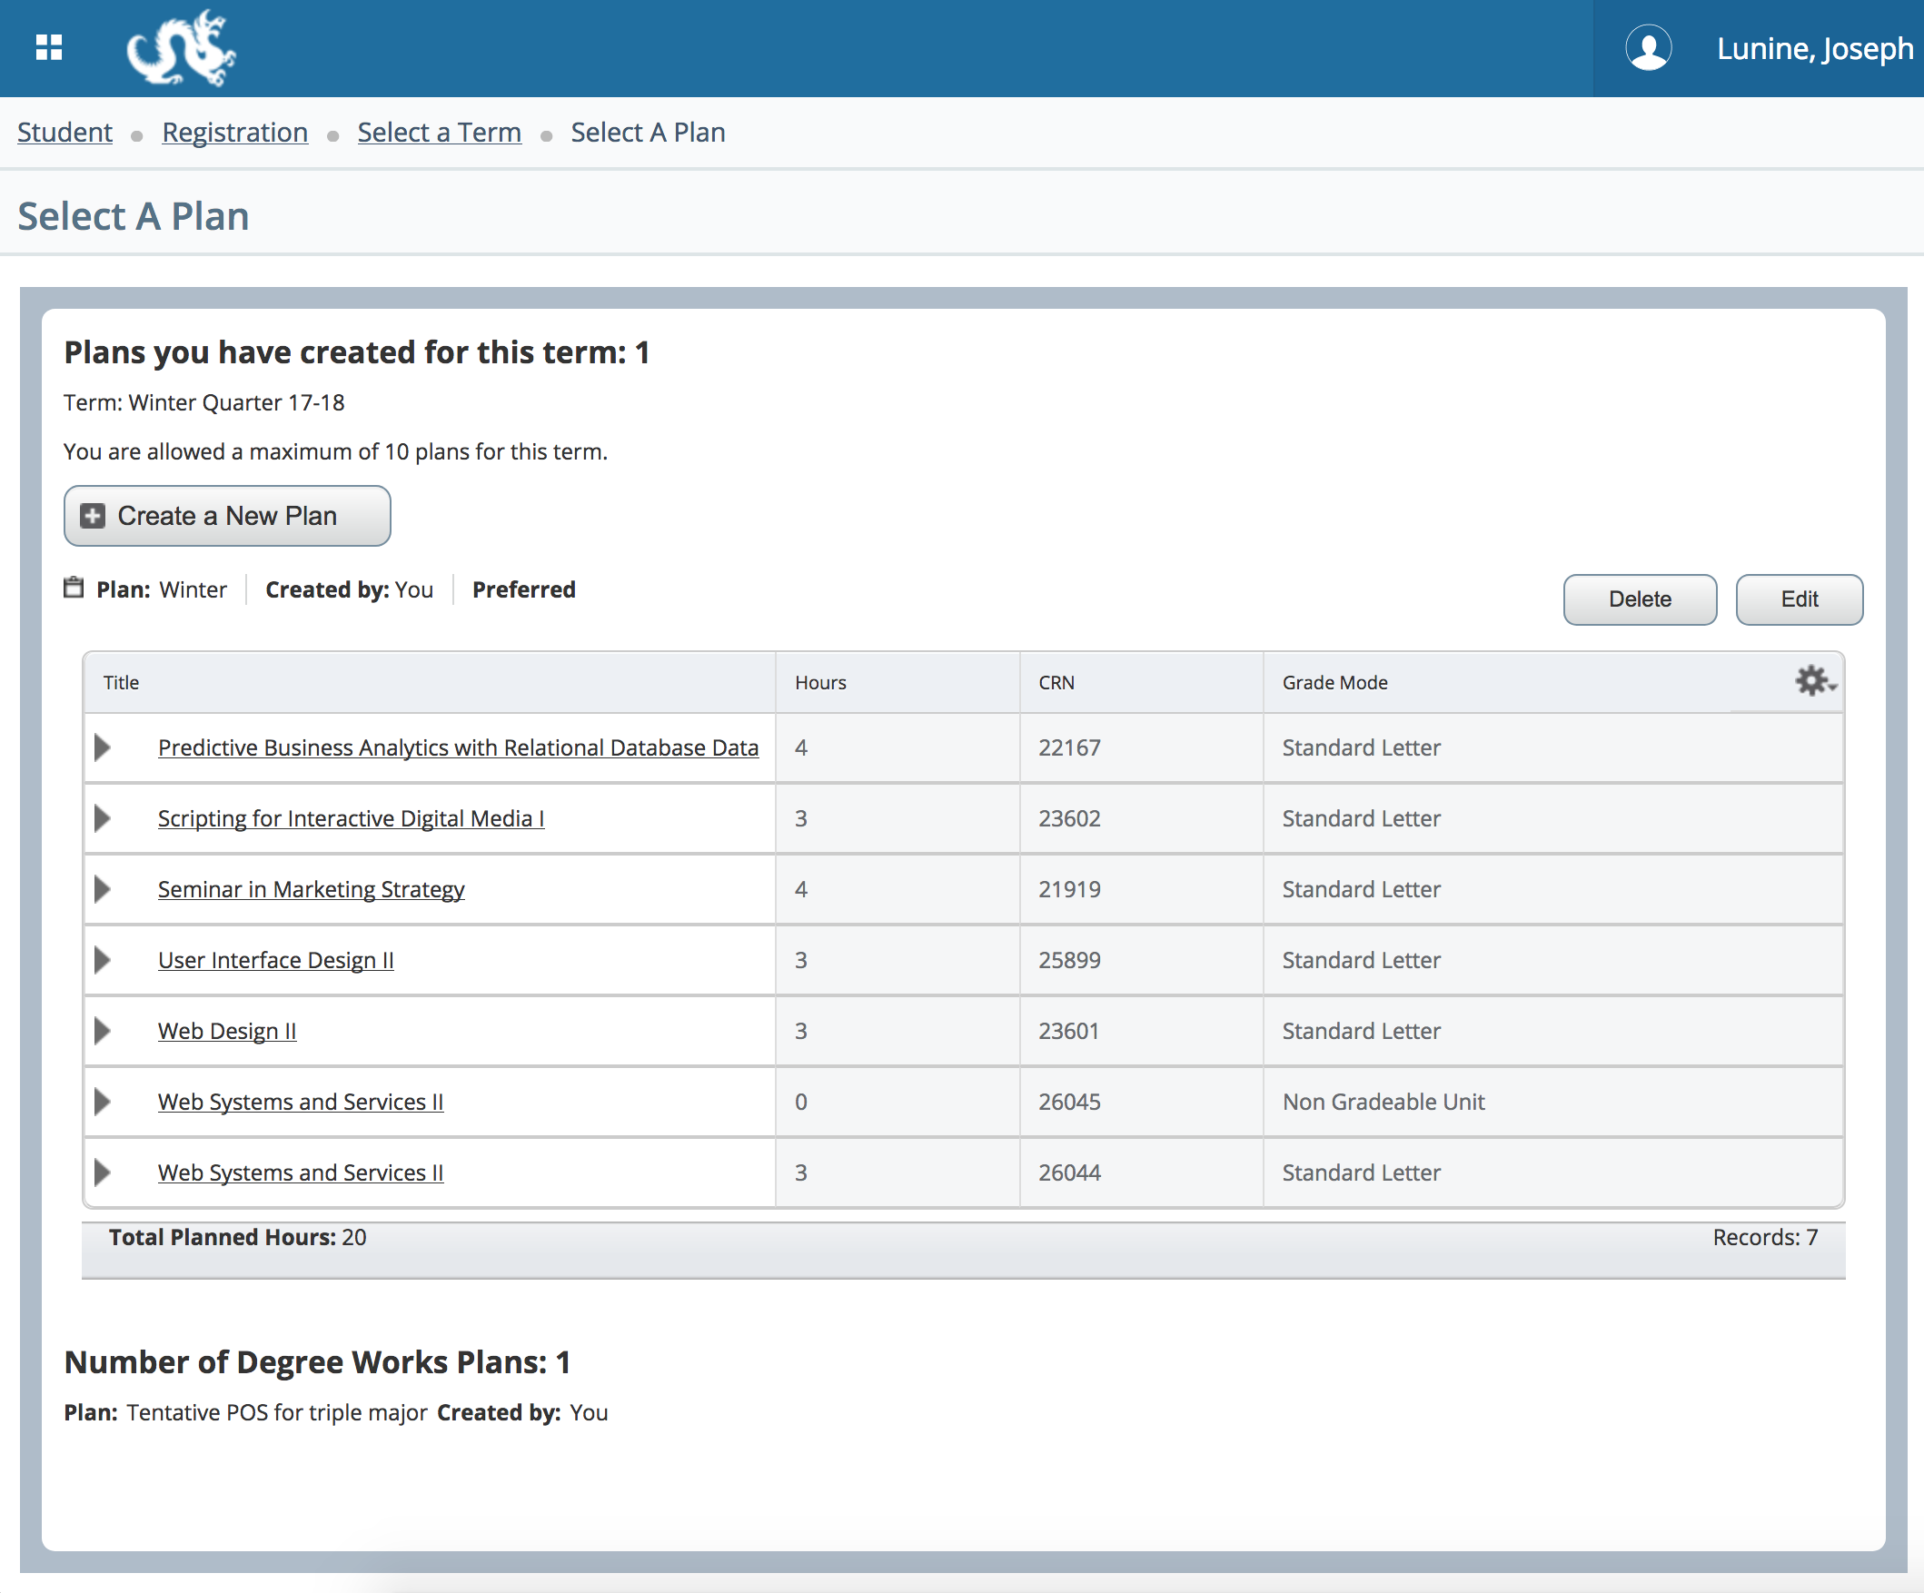This screenshot has height=1593, width=1924.
Task: Open the Web Design II course link
Action: [226, 1031]
